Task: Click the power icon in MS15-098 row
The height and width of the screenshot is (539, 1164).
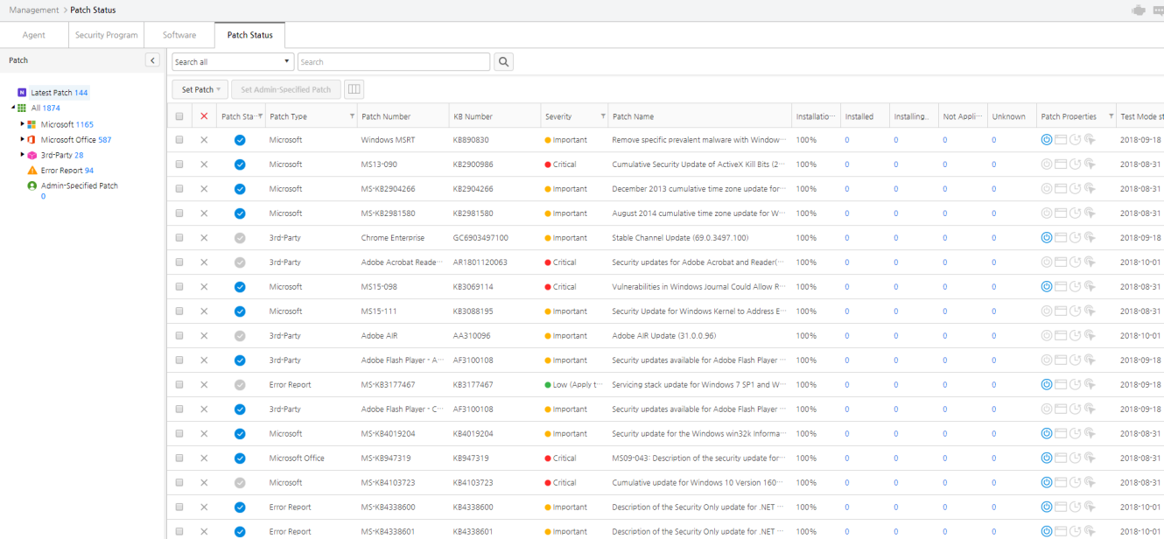Action: pos(1046,286)
